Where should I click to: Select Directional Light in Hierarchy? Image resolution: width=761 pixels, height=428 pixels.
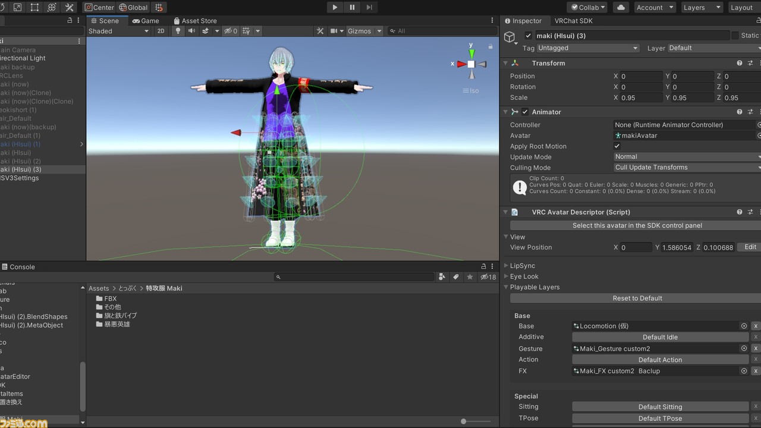tap(23, 58)
